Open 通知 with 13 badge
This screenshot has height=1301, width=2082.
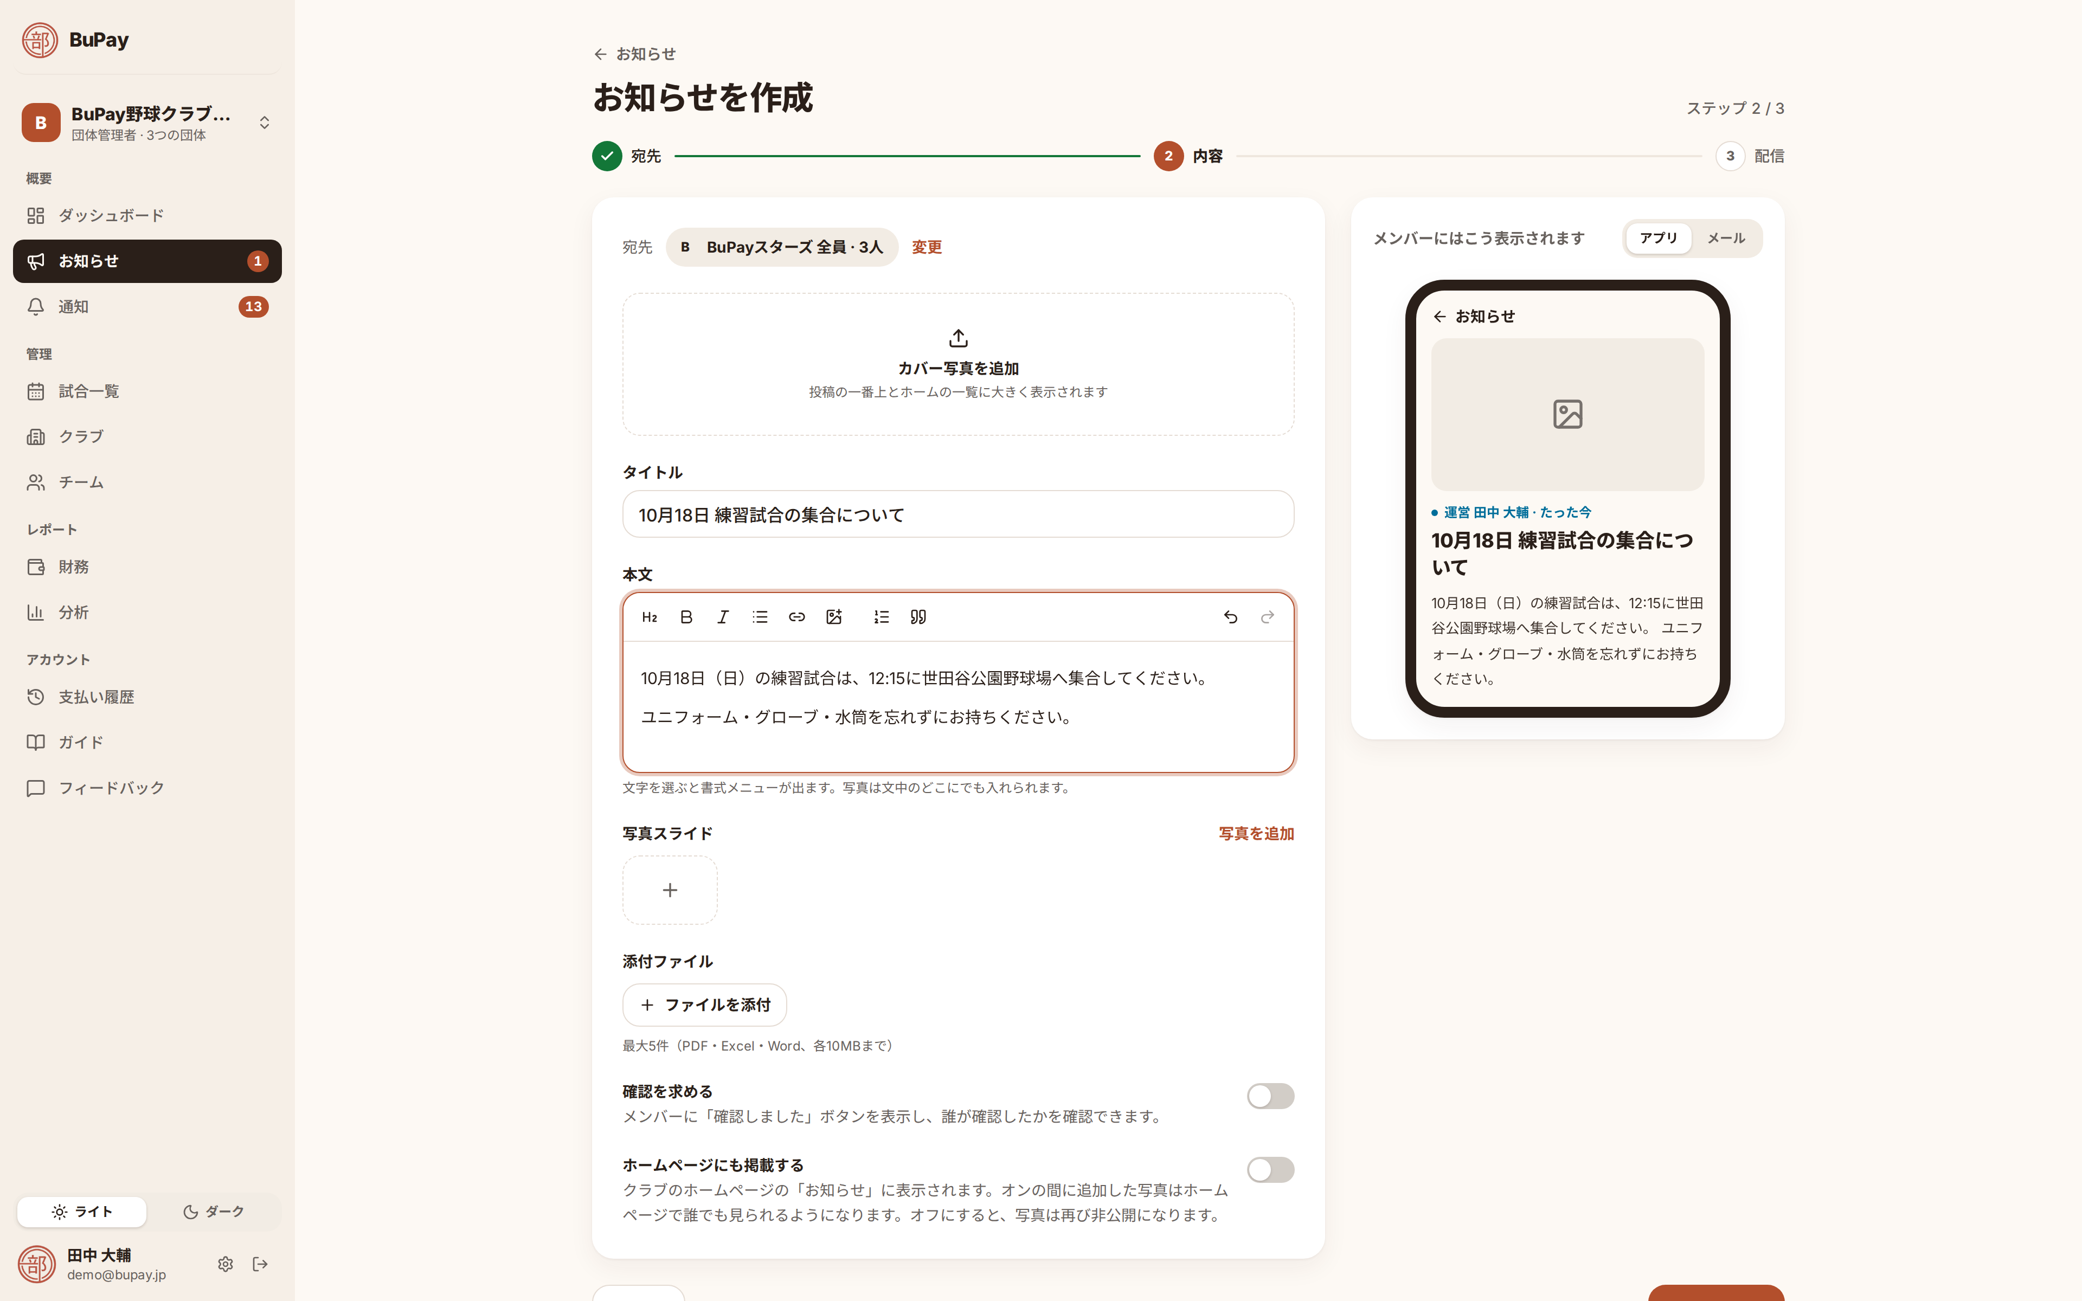147,306
